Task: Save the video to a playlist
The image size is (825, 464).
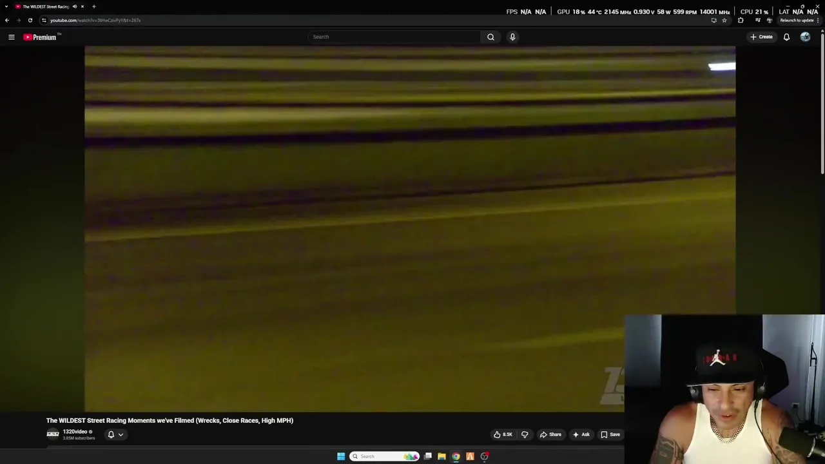Action: tap(610, 434)
